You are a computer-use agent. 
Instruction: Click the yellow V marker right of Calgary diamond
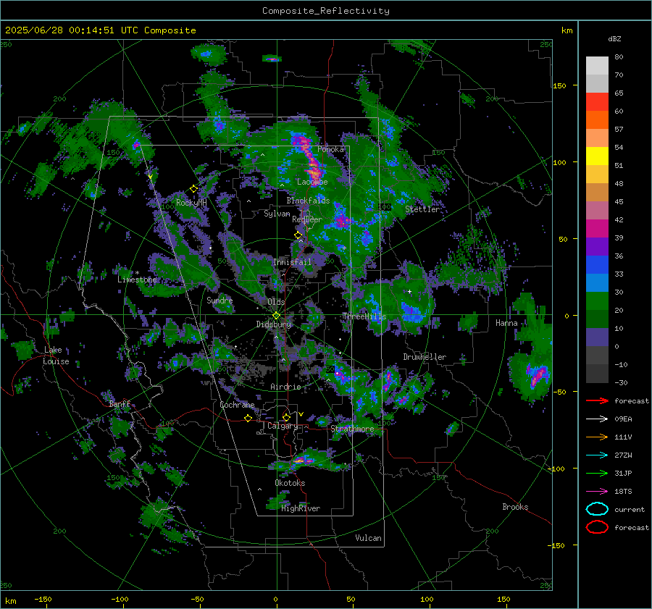(x=301, y=414)
